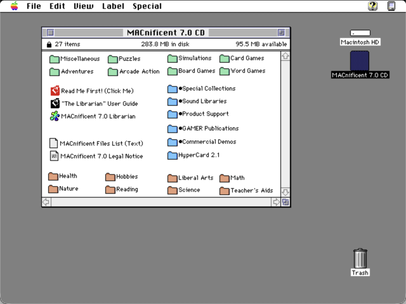The image size is (406, 304).
Task: Click the "283.8 MB in disk" text
Action: coord(165,44)
